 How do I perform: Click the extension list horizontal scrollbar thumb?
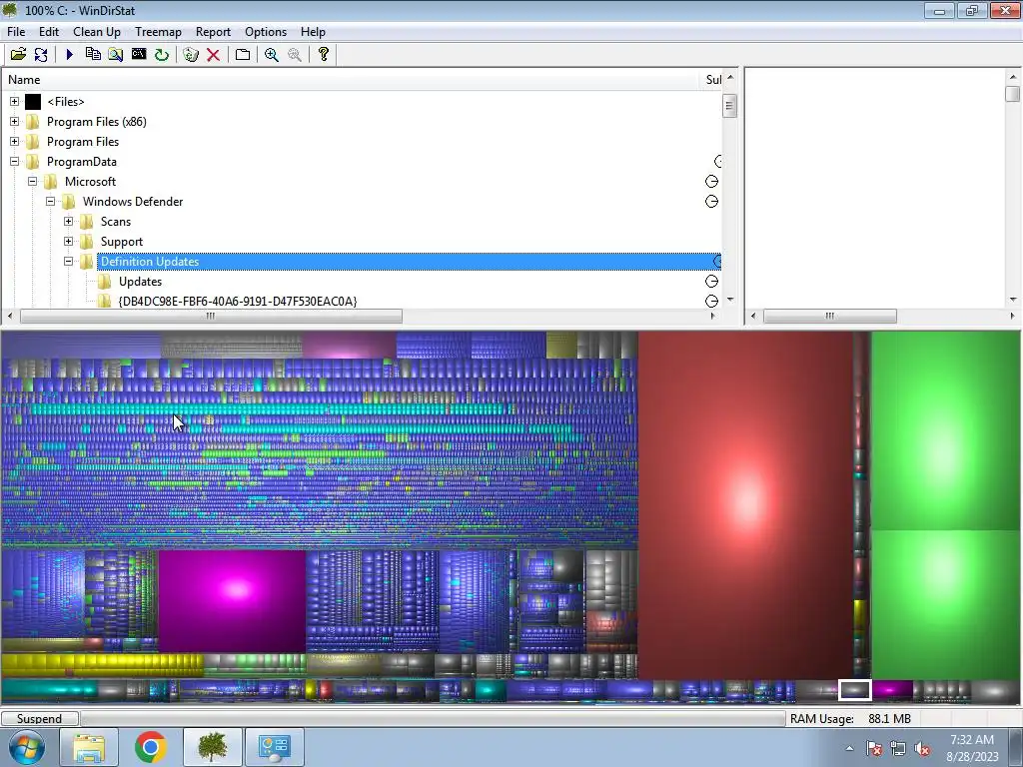coord(830,317)
